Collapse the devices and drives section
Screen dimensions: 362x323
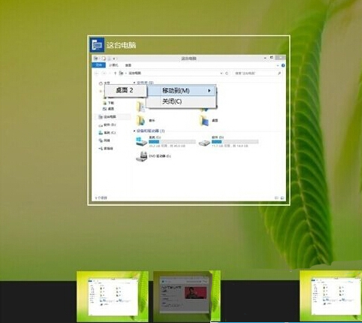(x=134, y=131)
